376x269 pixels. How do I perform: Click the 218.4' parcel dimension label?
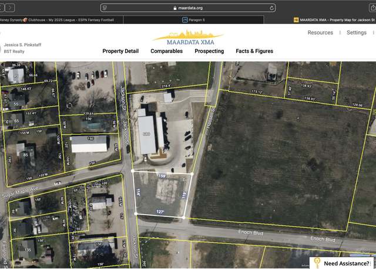point(166,86)
